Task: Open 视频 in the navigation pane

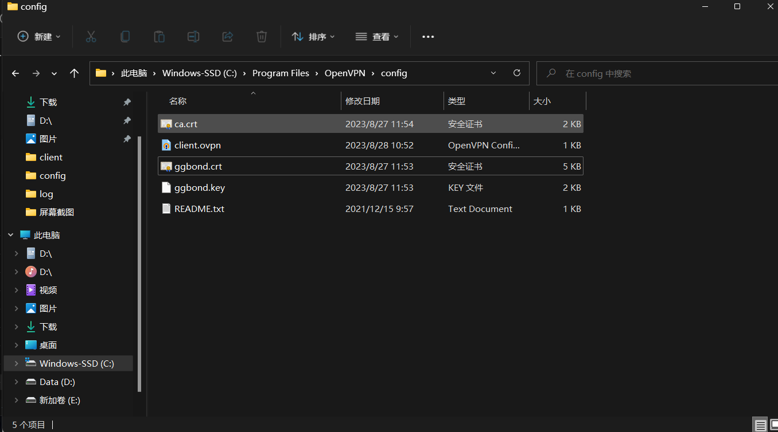Action: (x=48, y=290)
